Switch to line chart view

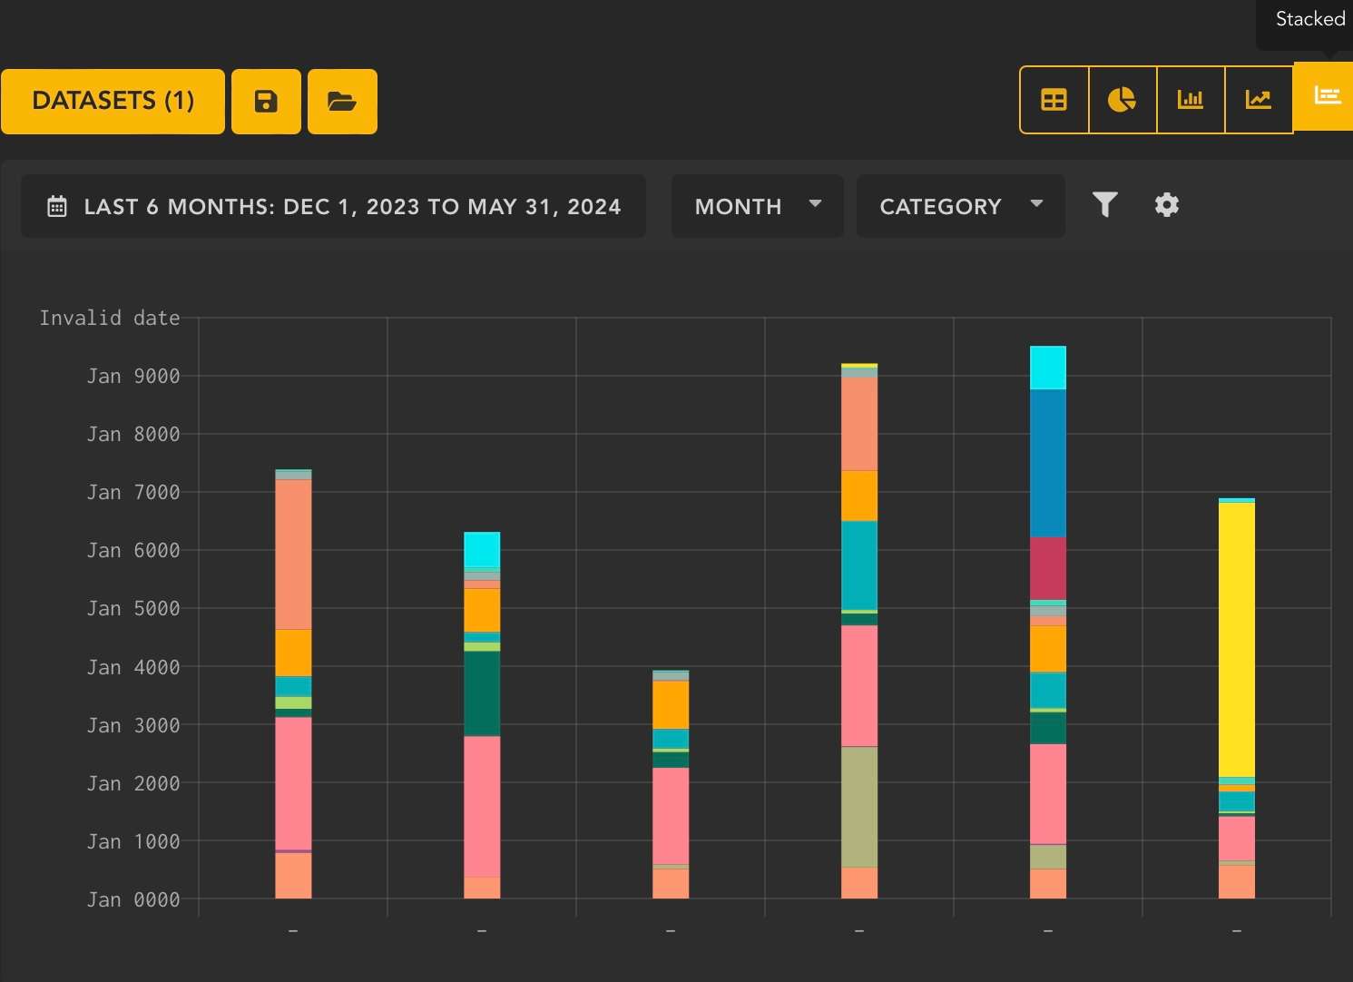point(1259,100)
